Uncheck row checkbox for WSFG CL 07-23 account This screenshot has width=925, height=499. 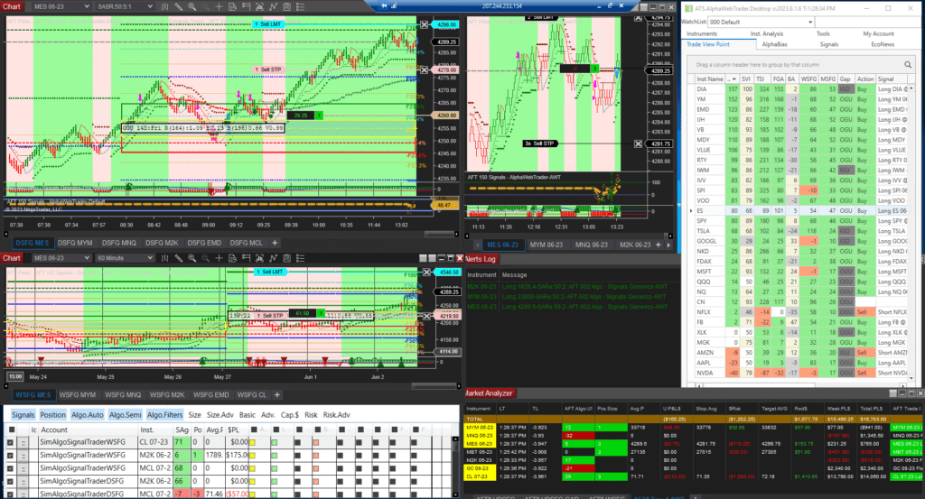coord(10,442)
